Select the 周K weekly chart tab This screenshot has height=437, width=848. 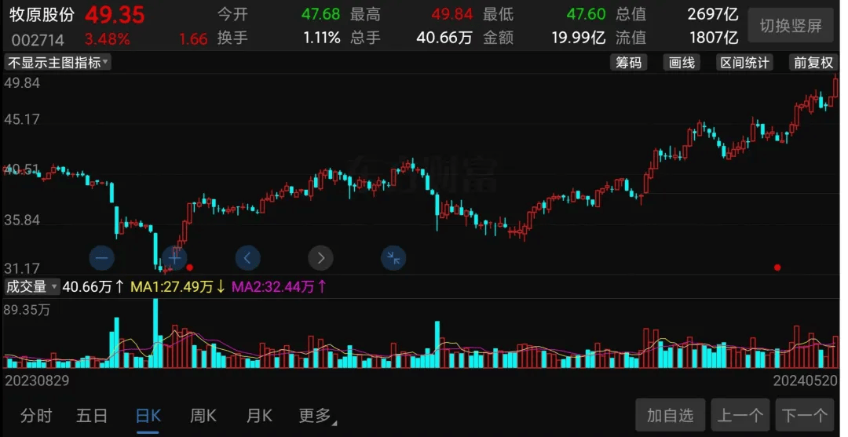203,416
